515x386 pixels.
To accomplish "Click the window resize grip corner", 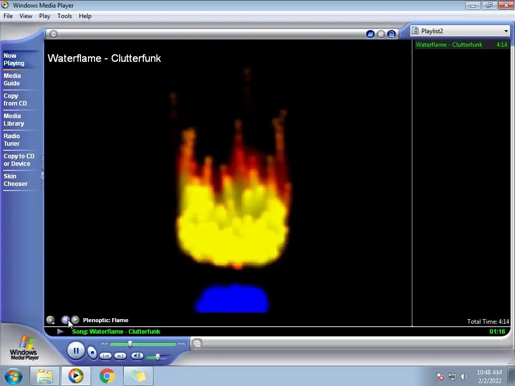I will pyautogui.click(x=511, y=362).
